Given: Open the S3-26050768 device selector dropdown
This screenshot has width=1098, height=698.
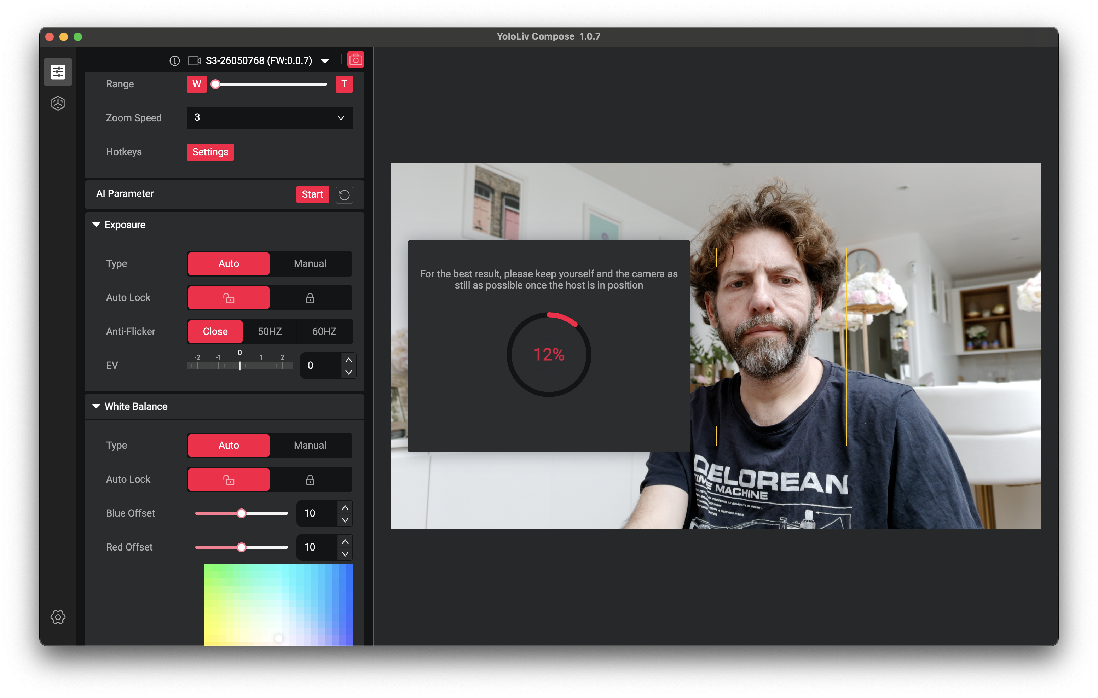Looking at the screenshot, I should 325,61.
